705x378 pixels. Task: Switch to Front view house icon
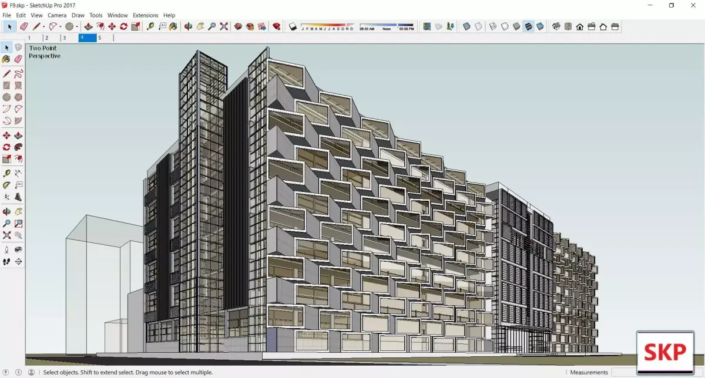click(580, 26)
